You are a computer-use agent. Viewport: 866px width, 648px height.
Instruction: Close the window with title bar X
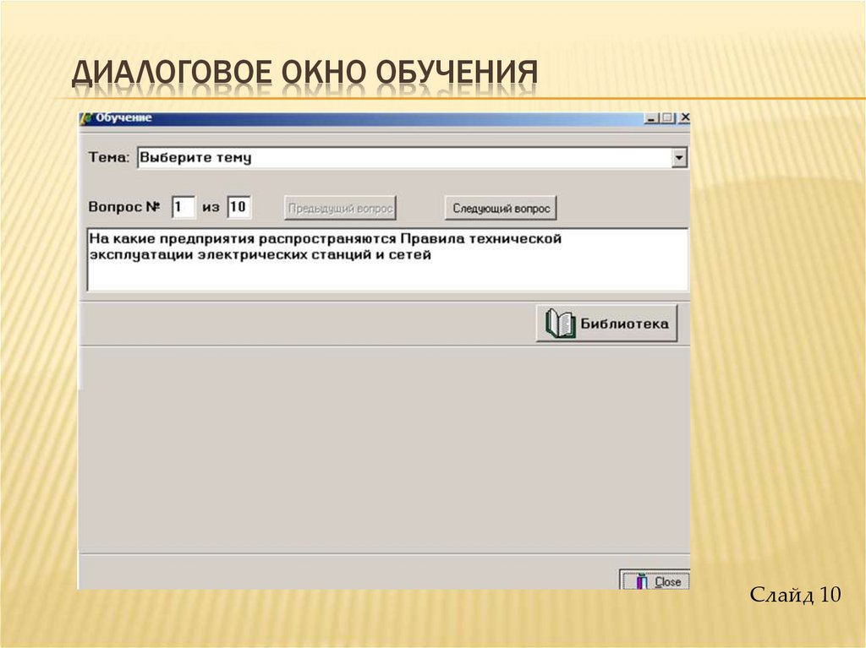pyautogui.click(x=684, y=118)
